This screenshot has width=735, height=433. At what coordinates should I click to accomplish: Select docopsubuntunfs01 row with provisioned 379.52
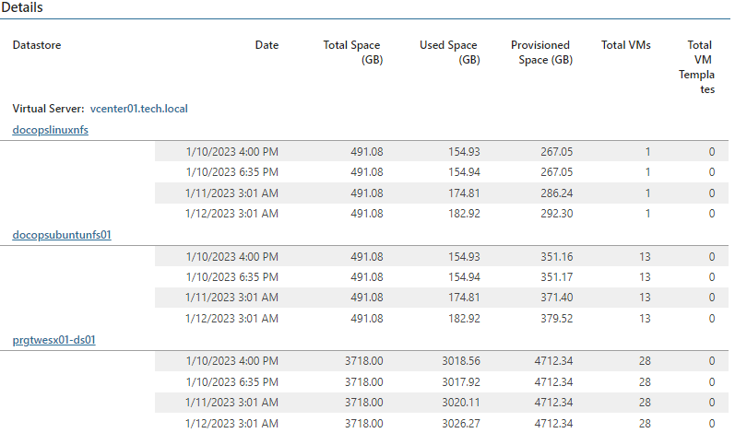(x=442, y=319)
